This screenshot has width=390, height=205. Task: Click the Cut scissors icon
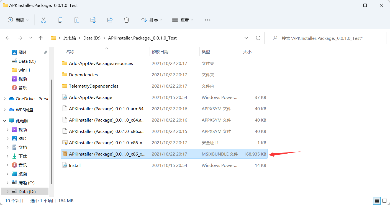pos(43,20)
